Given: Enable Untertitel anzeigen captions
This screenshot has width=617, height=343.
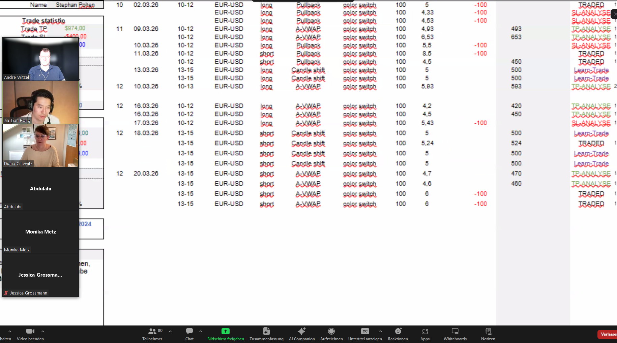Looking at the screenshot, I should click(x=365, y=334).
